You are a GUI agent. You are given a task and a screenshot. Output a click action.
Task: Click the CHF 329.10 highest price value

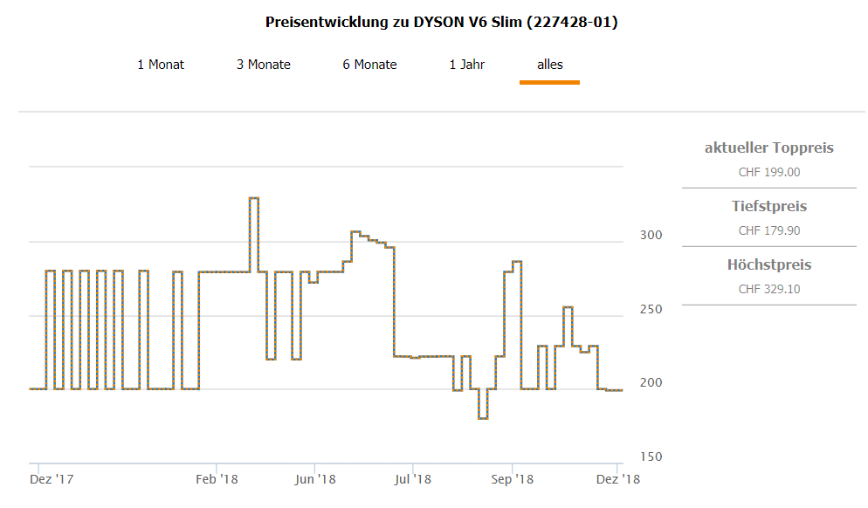[769, 289]
